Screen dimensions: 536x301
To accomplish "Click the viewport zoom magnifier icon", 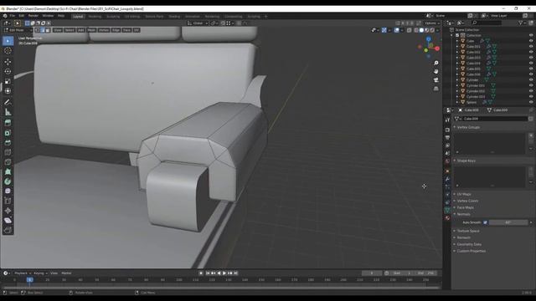I will point(435,64).
